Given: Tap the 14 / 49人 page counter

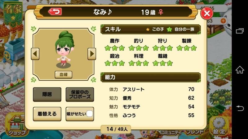Looking at the screenshot, I should tap(117, 129).
